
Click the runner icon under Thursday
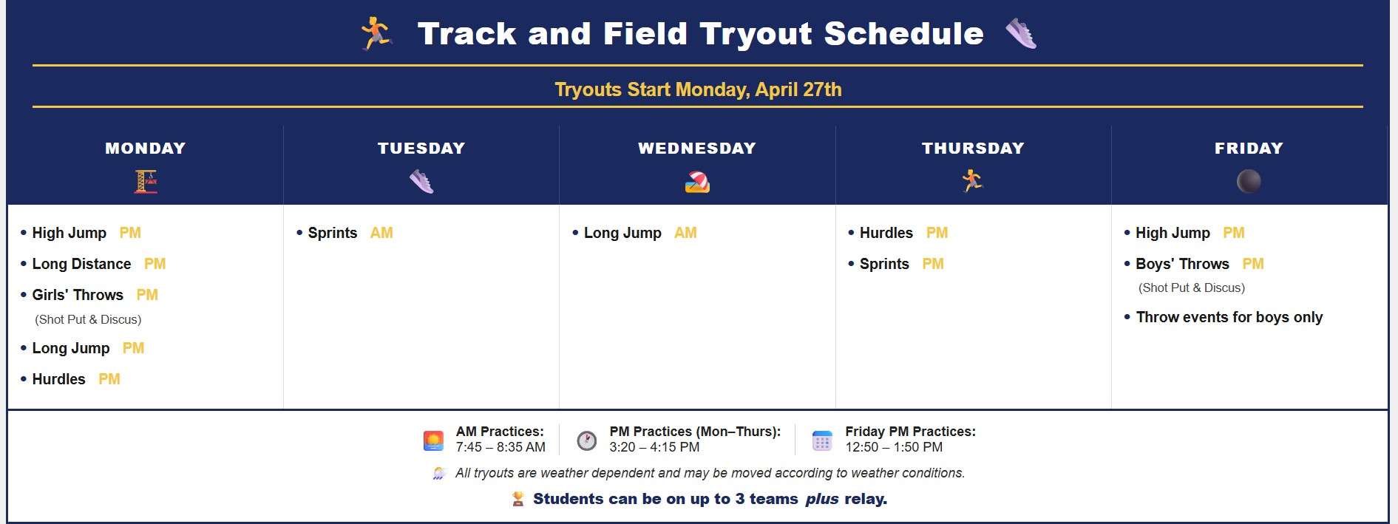973,181
